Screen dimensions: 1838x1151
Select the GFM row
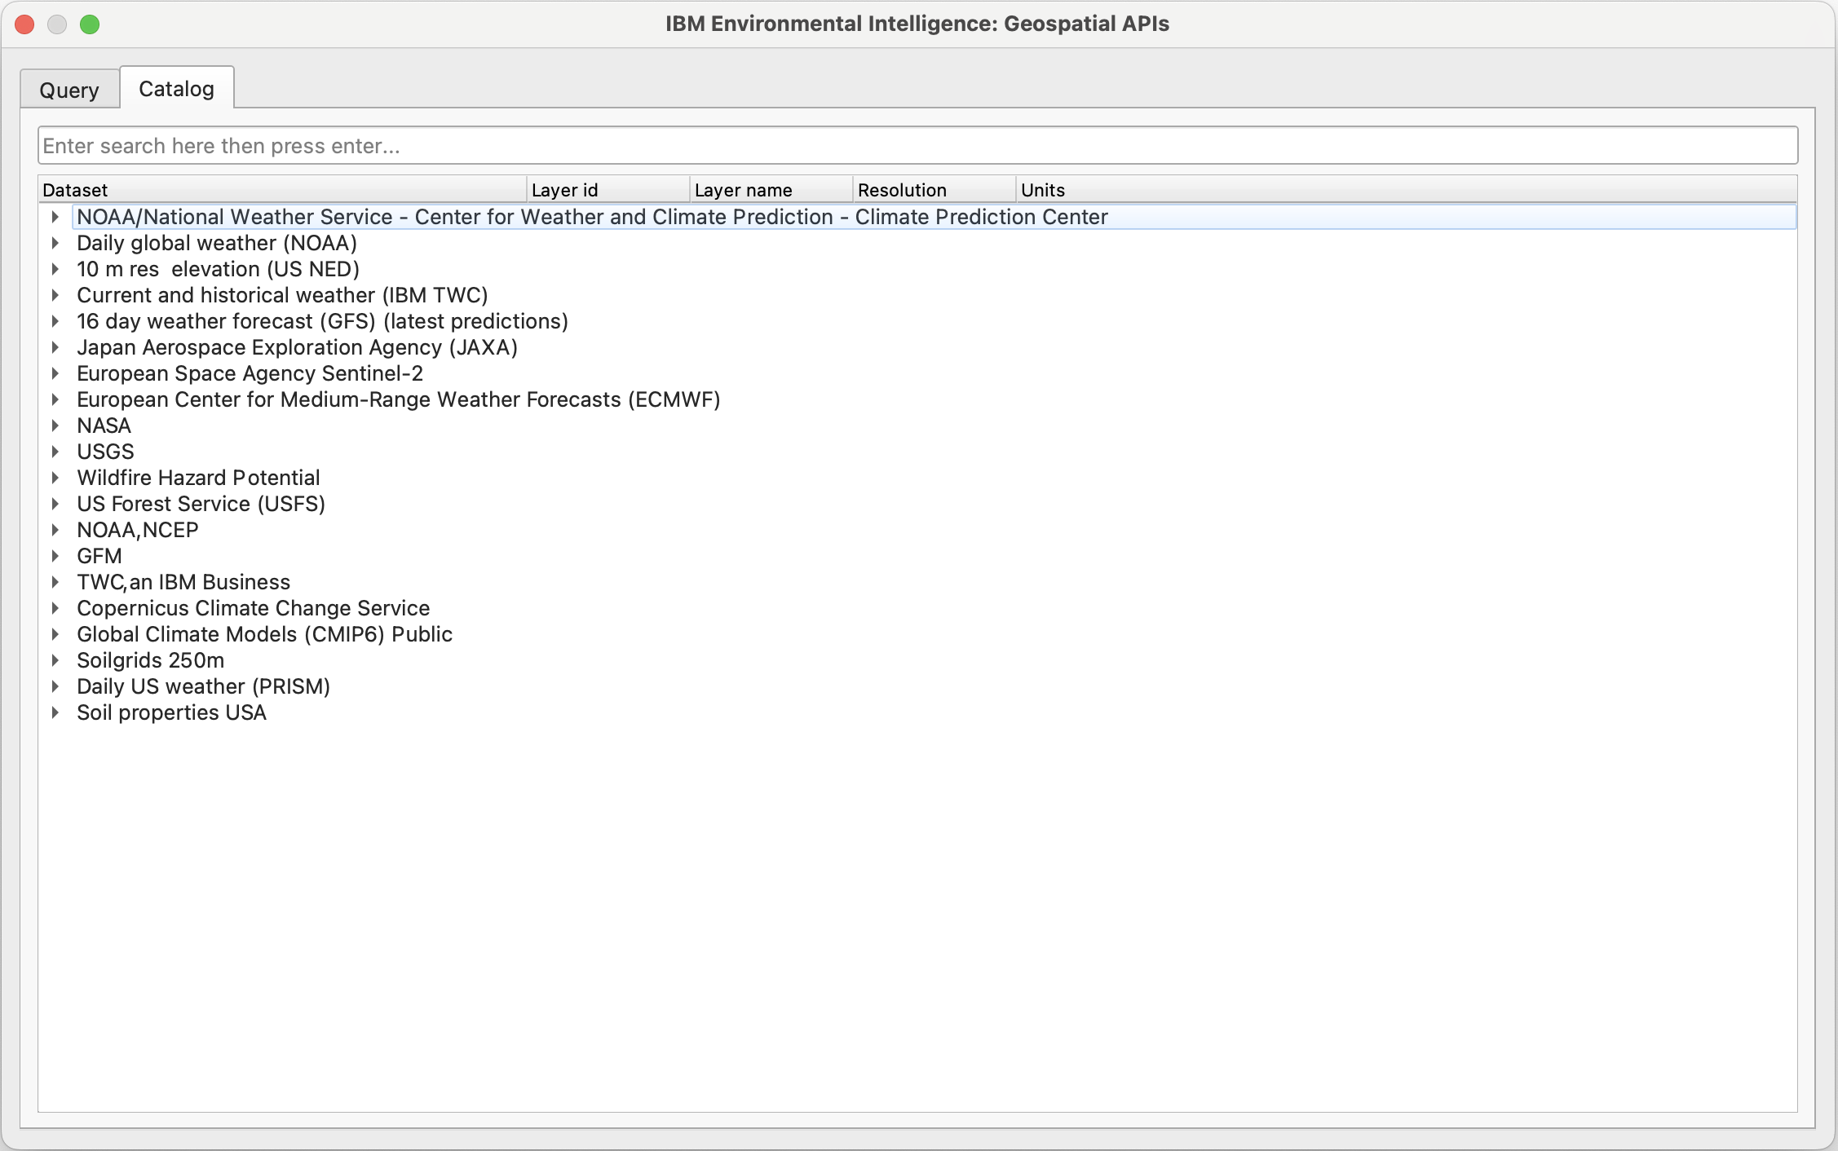coord(99,556)
